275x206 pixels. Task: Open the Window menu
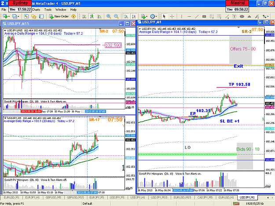click(x=61, y=10)
